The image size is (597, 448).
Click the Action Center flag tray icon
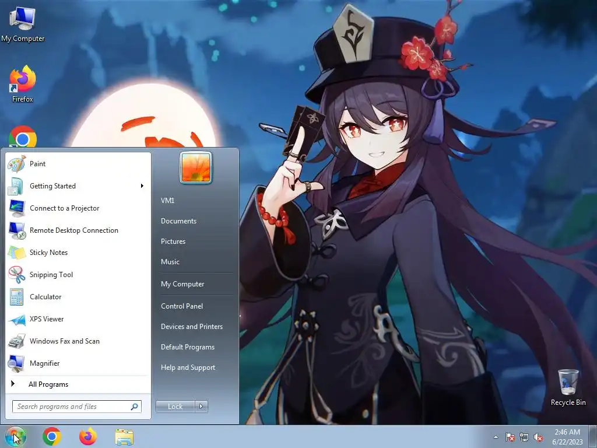[510, 437]
